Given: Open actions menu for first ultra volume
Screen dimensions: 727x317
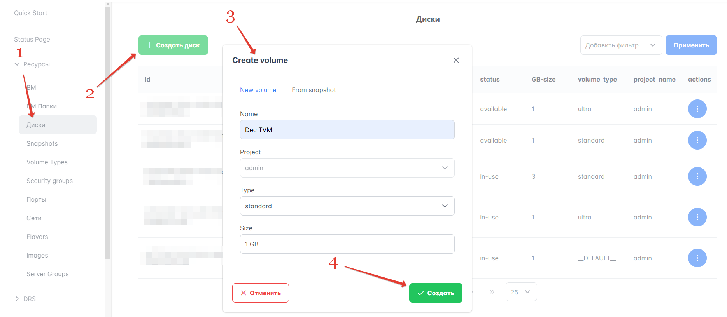Looking at the screenshot, I should (697, 109).
